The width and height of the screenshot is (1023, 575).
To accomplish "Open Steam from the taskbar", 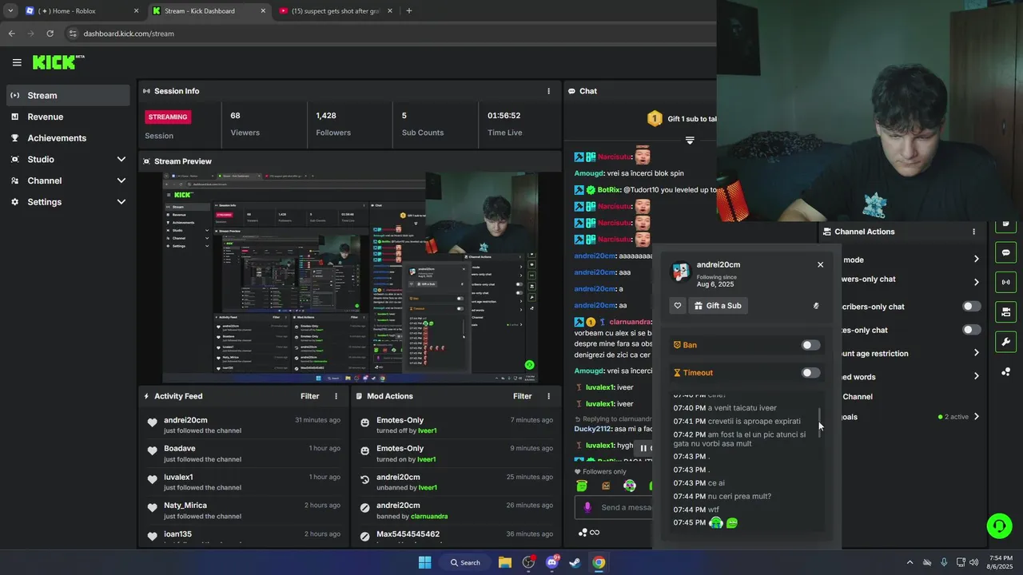I will coord(575,562).
